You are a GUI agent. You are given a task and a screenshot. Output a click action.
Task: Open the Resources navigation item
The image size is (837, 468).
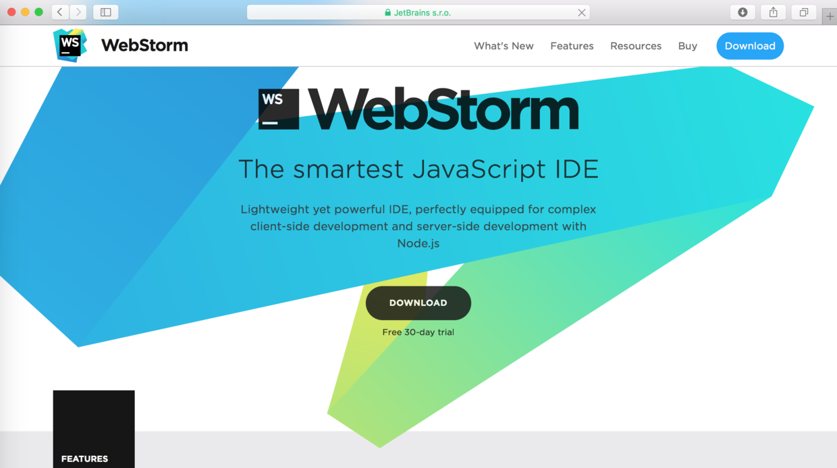636,46
